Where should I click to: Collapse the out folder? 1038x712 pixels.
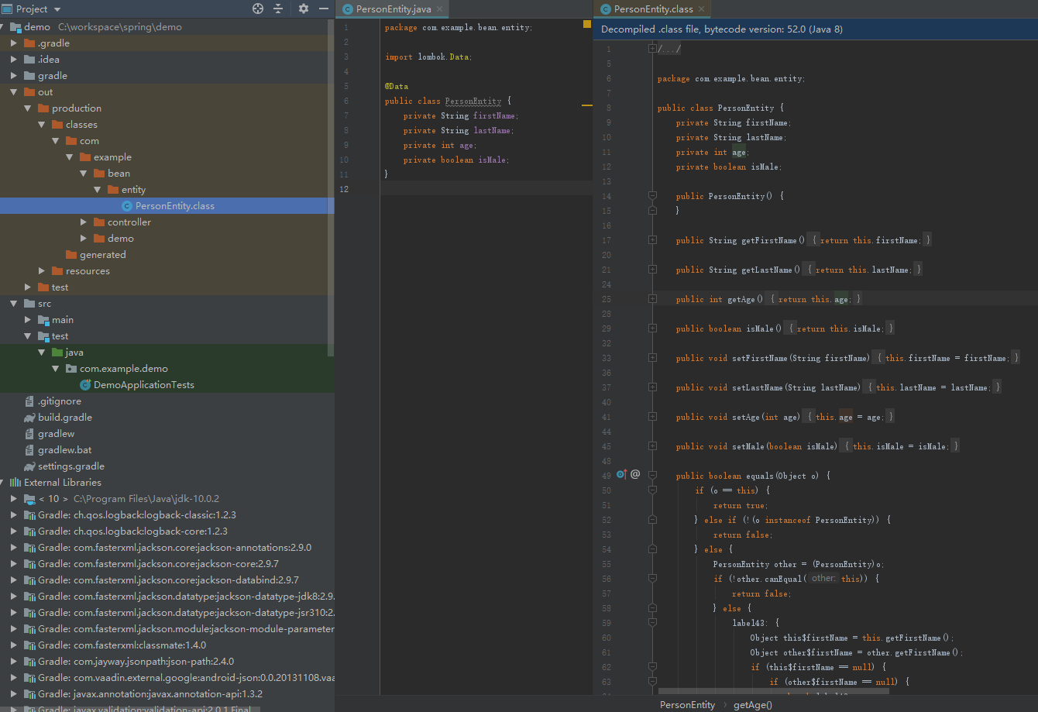(x=14, y=92)
